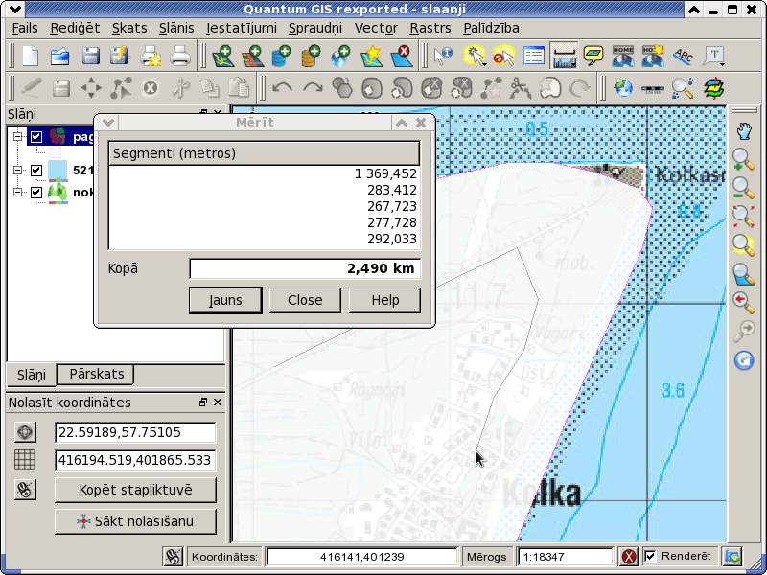Zoom to full extent

744,217
